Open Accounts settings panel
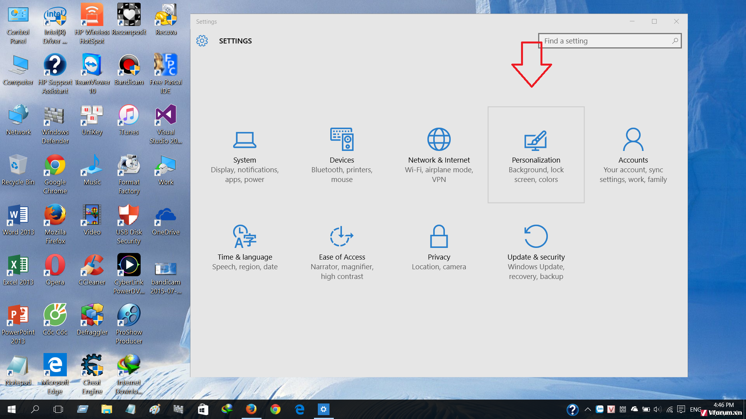Image resolution: width=746 pixels, height=419 pixels. [633, 154]
